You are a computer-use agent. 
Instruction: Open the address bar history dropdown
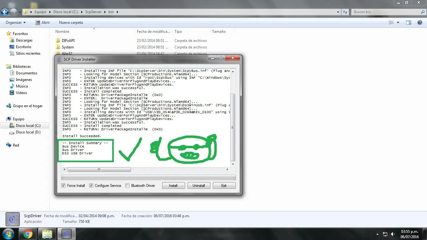[338, 12]
